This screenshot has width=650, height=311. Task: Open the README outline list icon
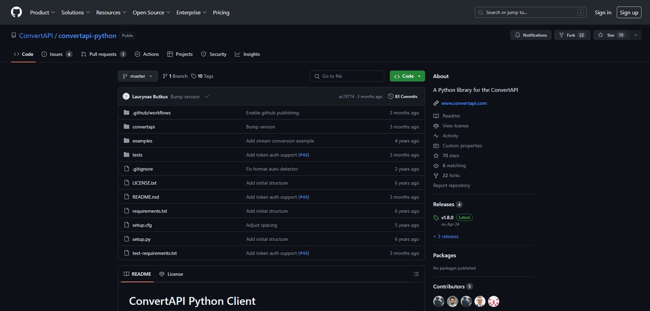coord(416,274)
